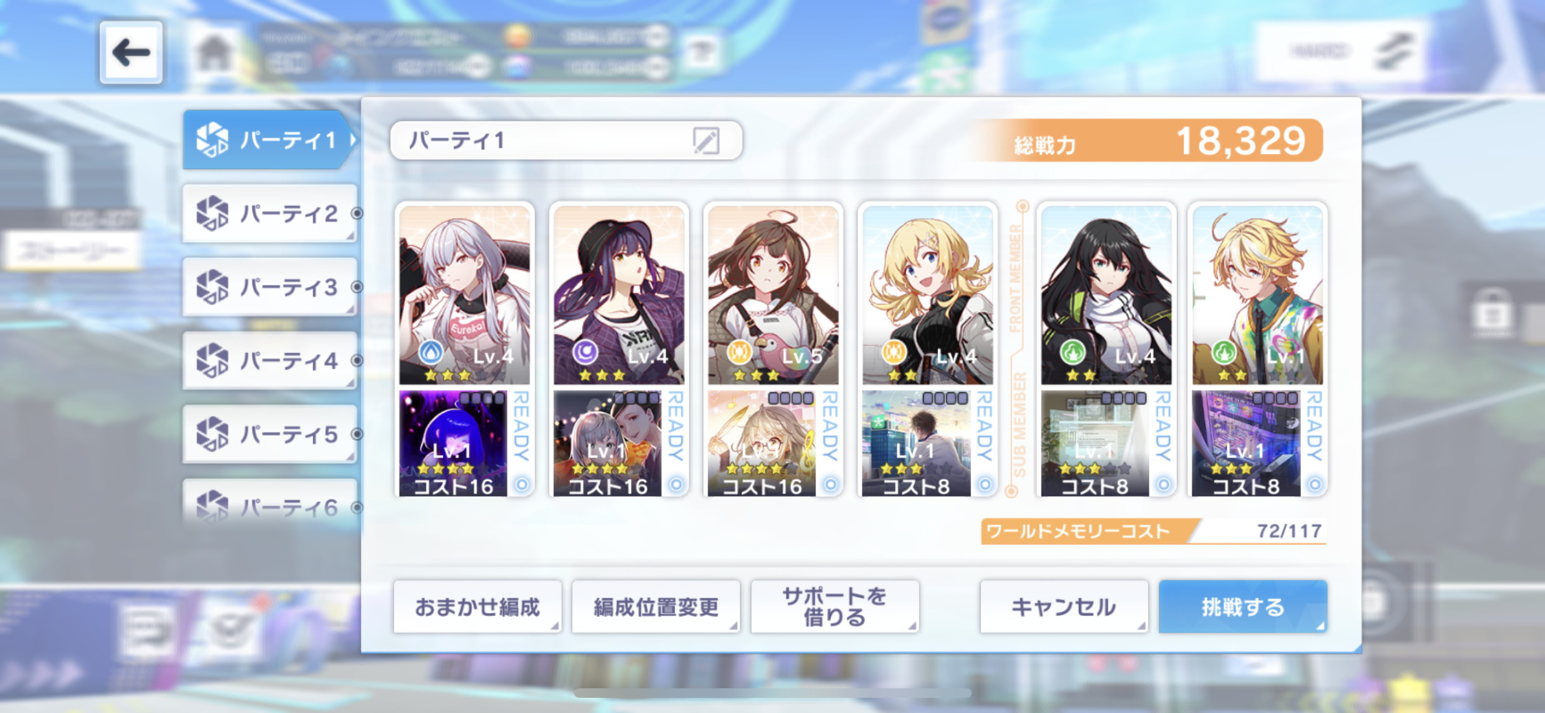1545x713 pixels.
Task: Toggle READY circle under third character's memory
Action: 830,485
